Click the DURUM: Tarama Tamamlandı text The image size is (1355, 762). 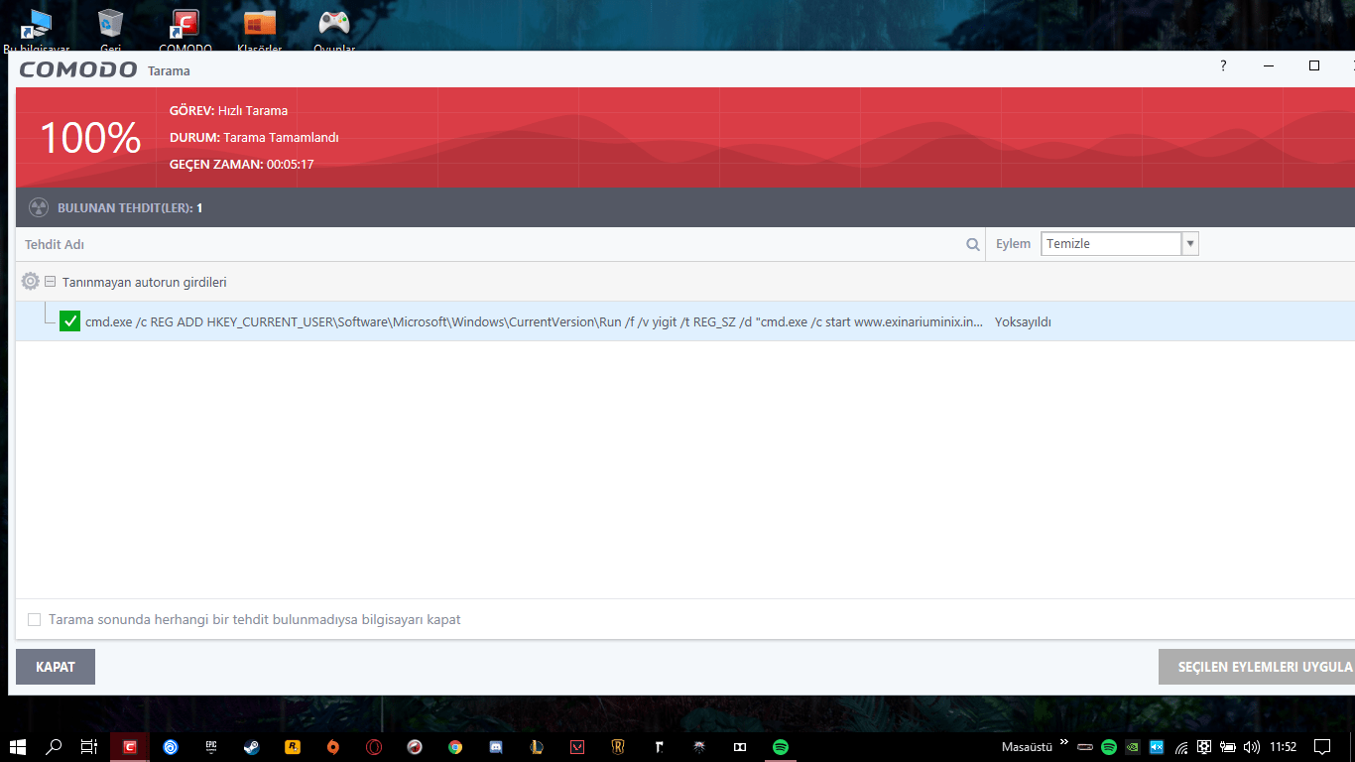[x=254, y=137]
